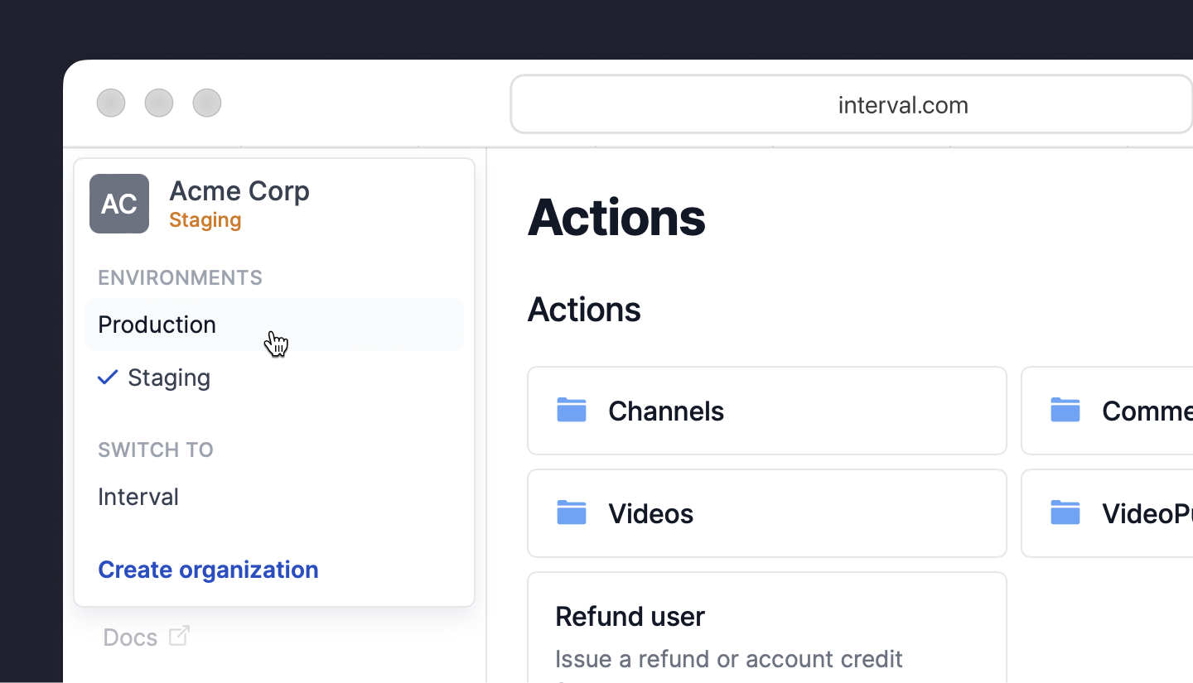The height and width of the screenshot is (683, 1193).
Task: Open the Channels actions card
Action: tap(766, 410)
